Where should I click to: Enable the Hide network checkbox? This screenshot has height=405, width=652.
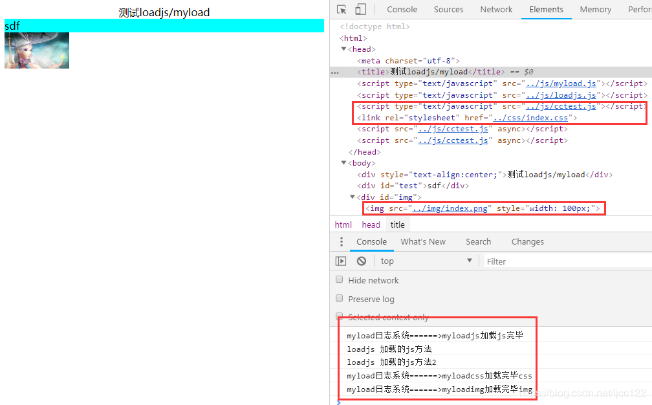tap(339, 279)
